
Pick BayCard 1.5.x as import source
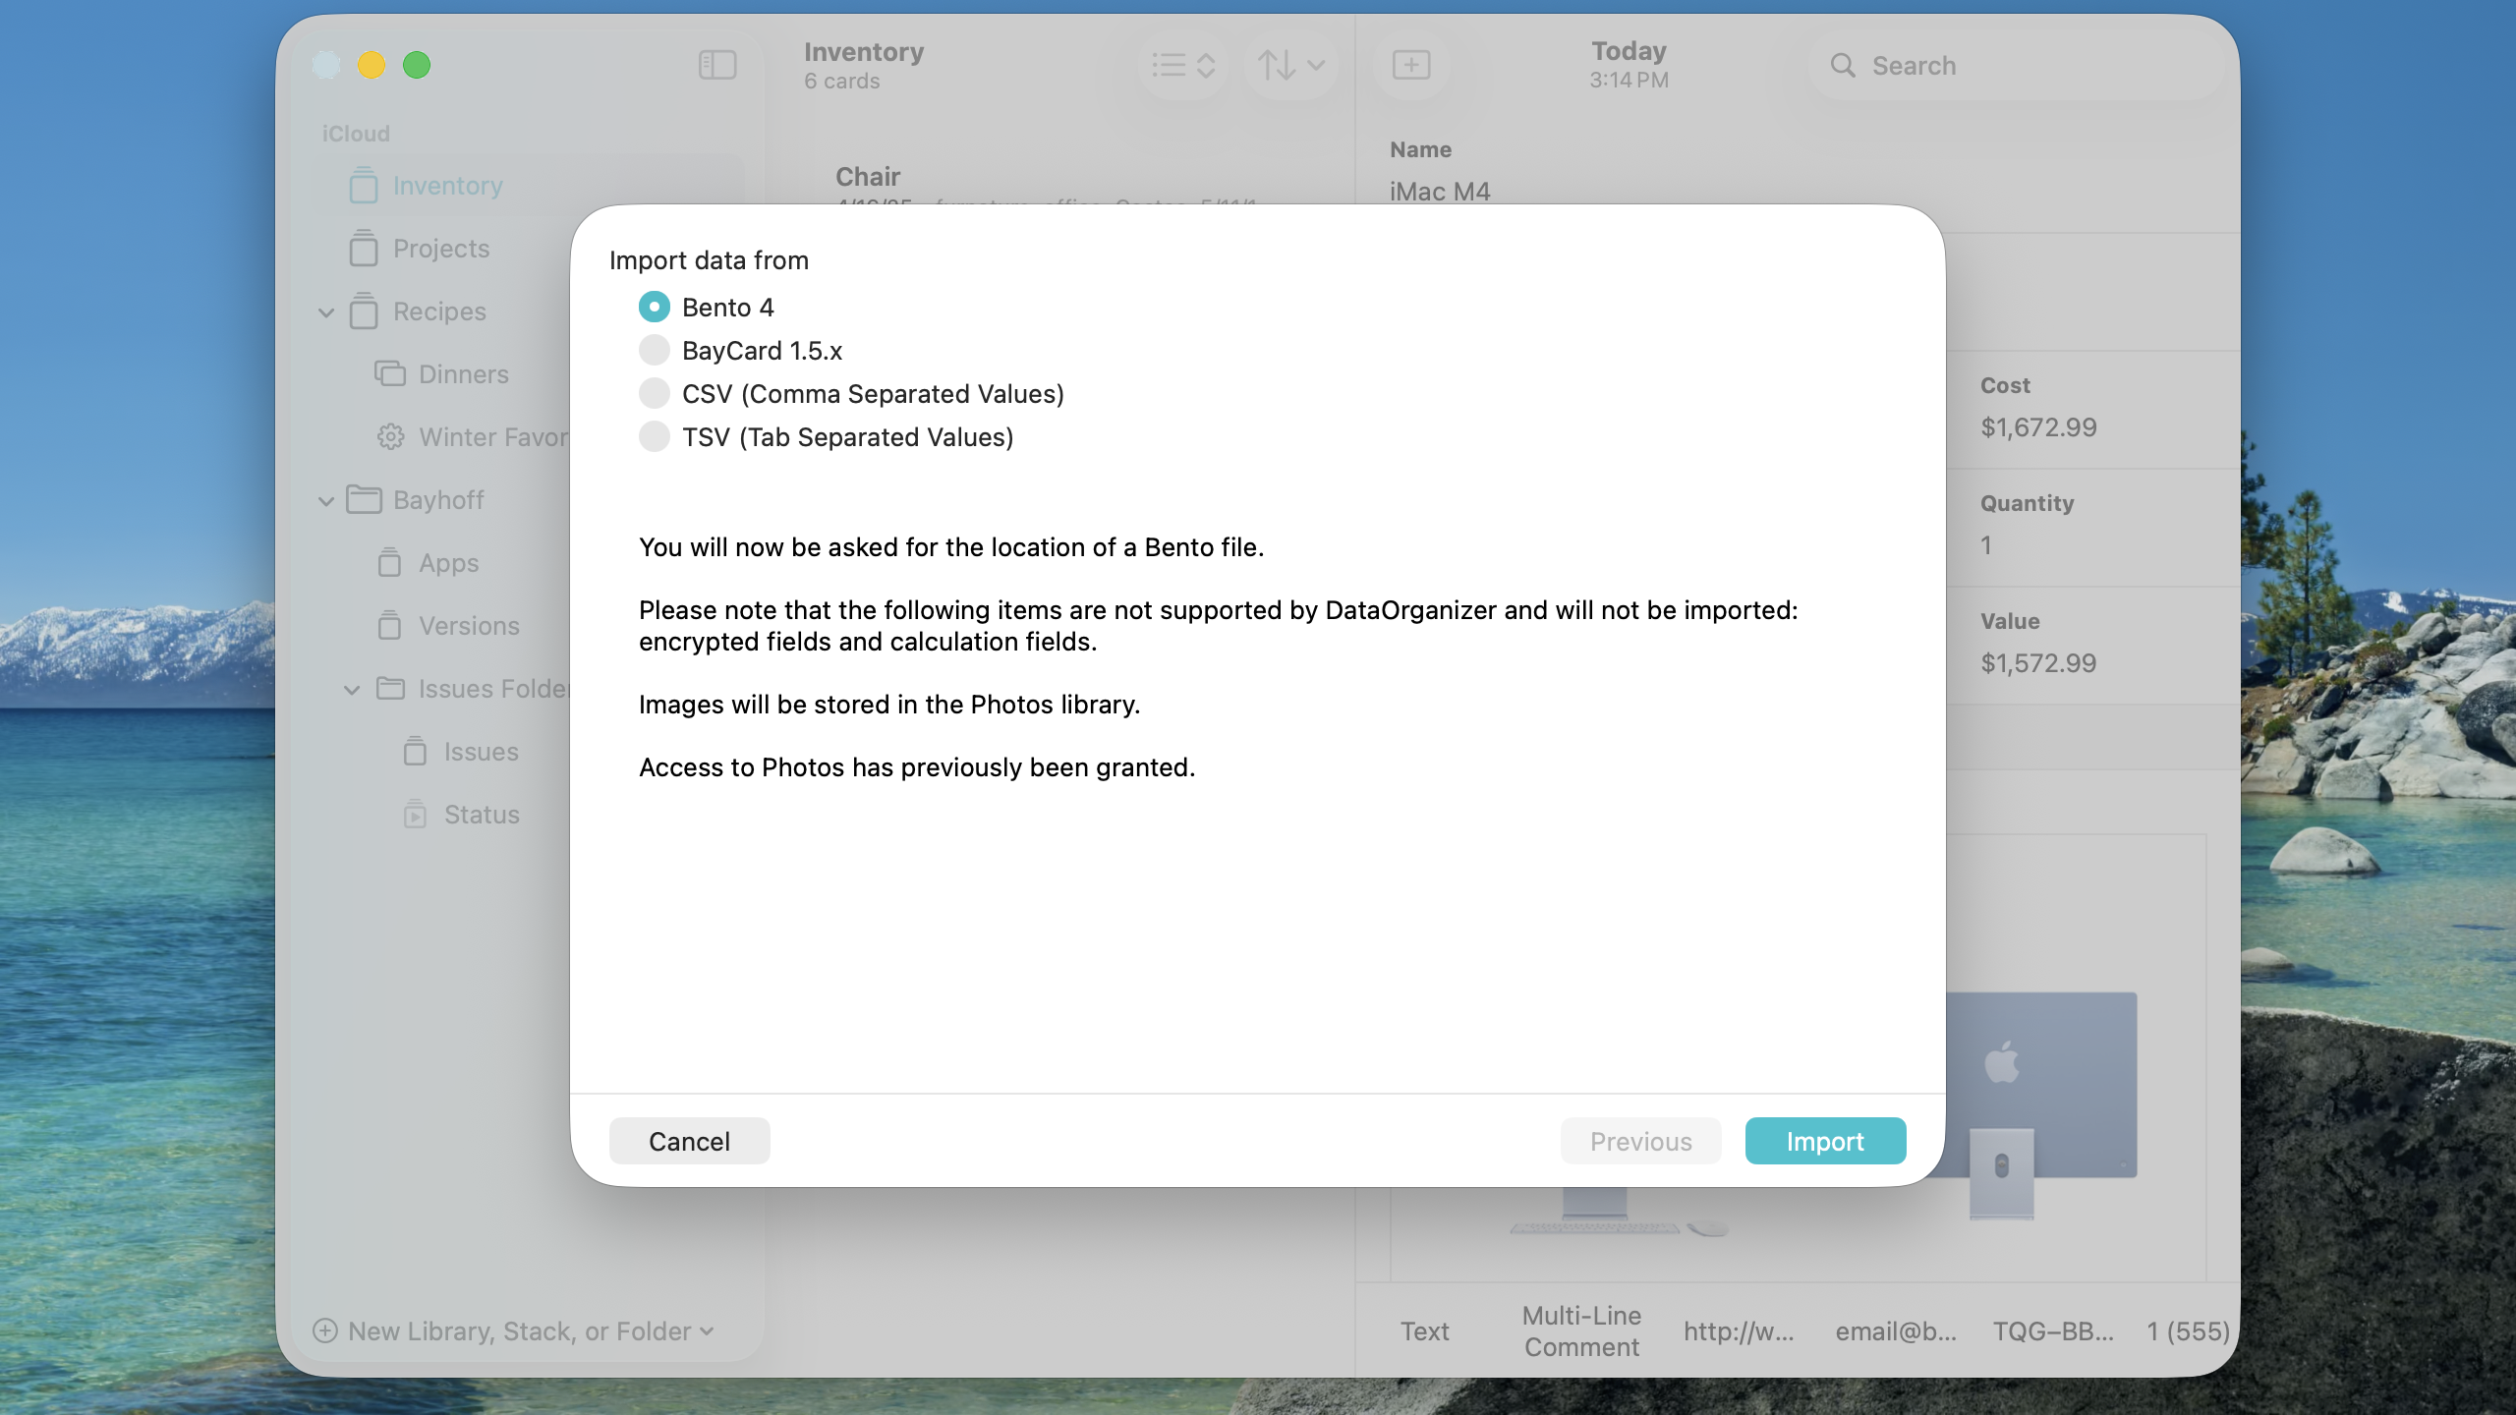(x=655, y=350)
